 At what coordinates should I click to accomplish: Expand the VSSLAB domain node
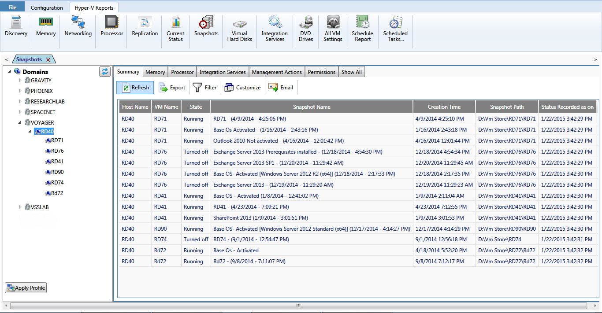(20, 207)
